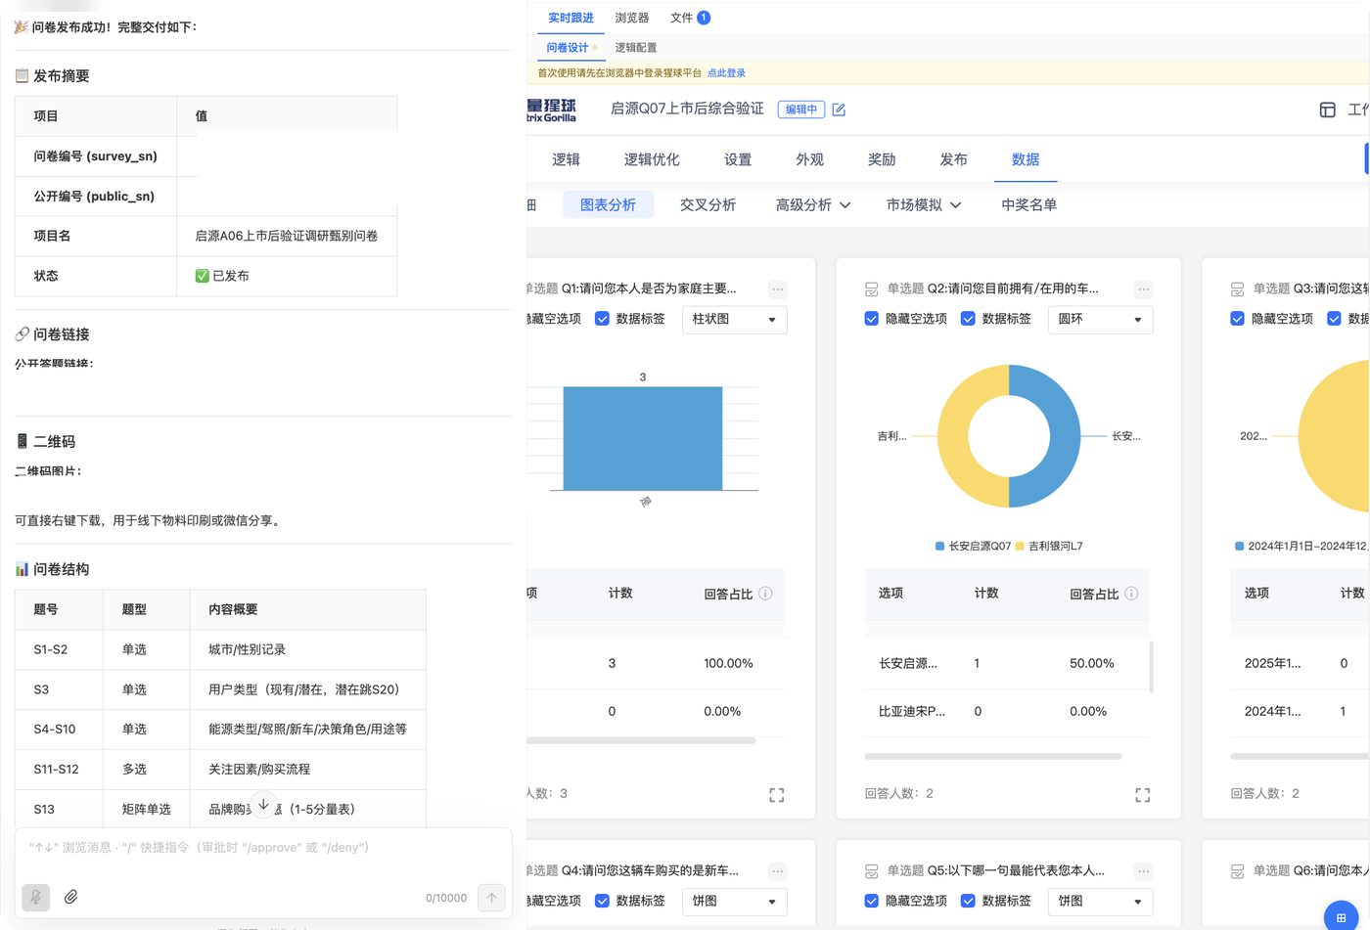
Task: Expand the 高级分析 dropdown menu
Action: coord(813,205)
